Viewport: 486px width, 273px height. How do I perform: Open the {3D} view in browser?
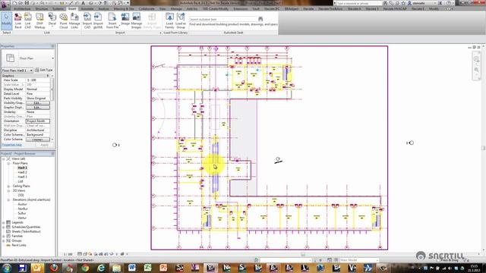click(x=21, y=196)
